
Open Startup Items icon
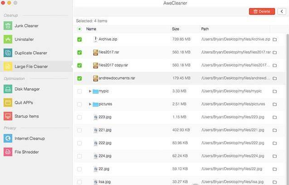pos(8,116)
